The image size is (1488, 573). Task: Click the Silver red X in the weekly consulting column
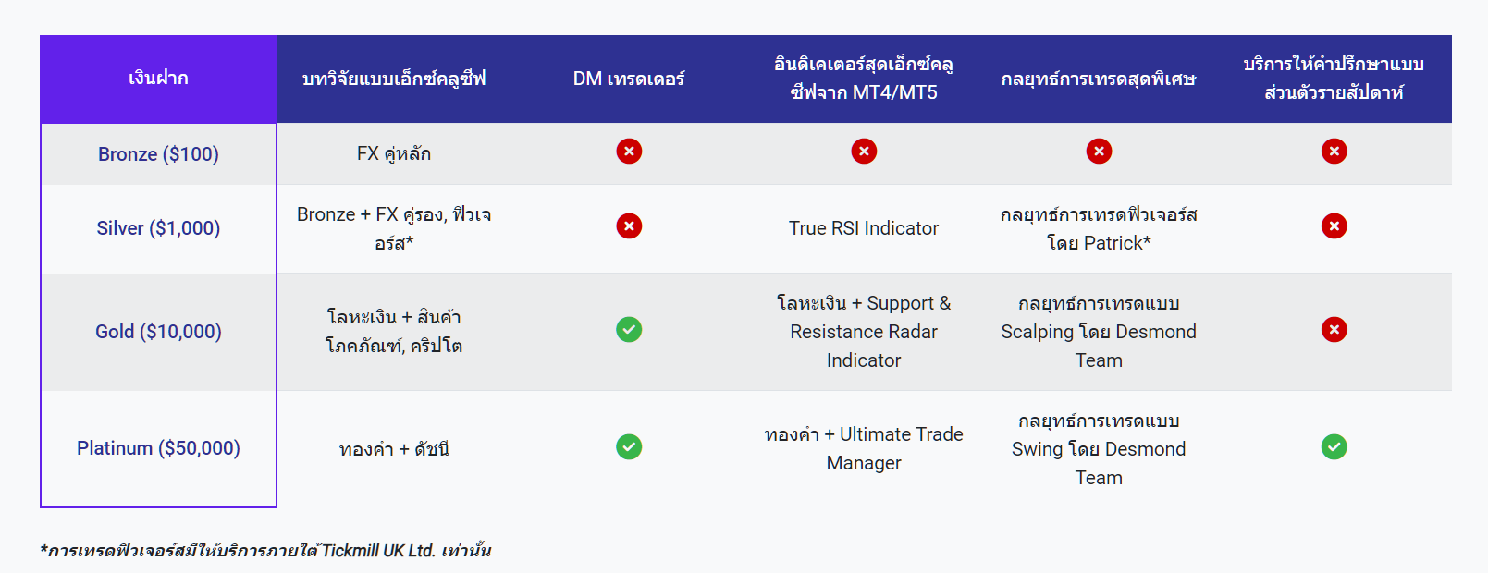coord(1334,226)
